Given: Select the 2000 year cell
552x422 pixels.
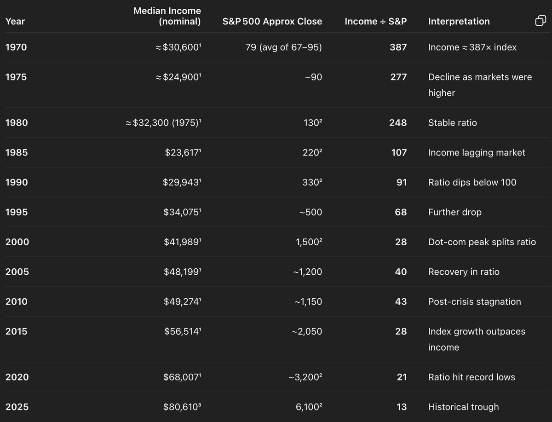Looking at the screenshot, I should click(17, 242).
